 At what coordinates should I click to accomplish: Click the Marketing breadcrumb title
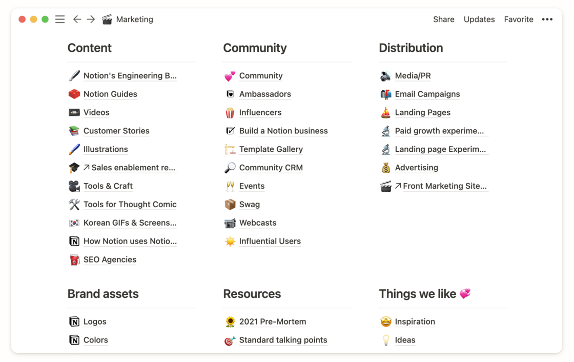point(135,19)
